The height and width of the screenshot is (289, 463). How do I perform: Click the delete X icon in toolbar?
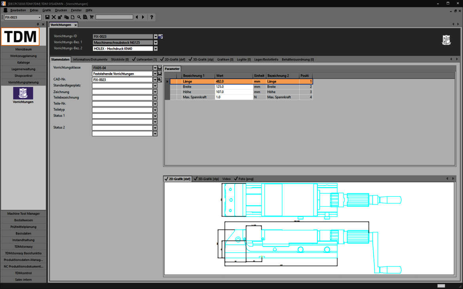tap(54, 17)
